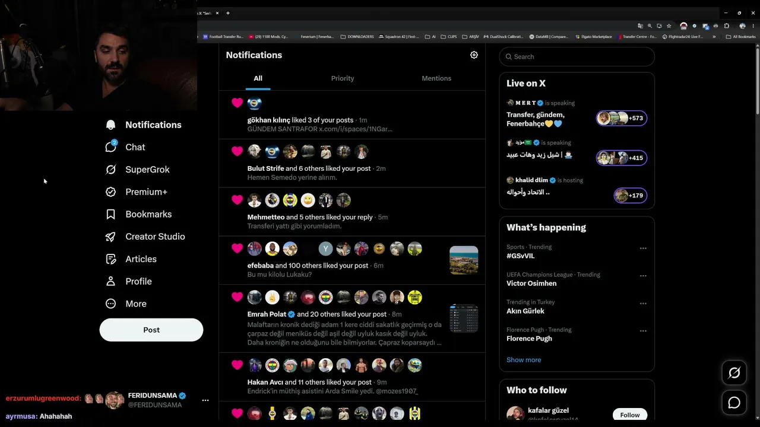
Task: Click Show more under What's happening
Action: coord(524,360)
